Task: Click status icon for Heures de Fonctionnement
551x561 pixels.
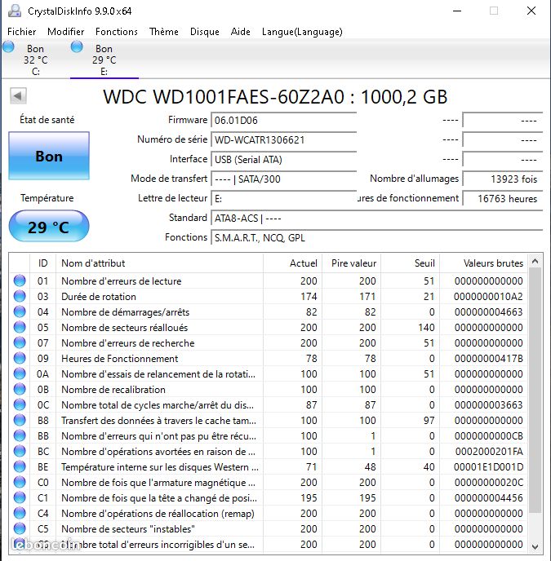Action: [20, 358]
